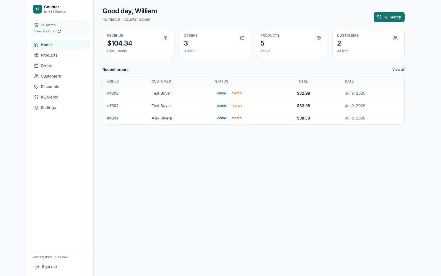441x276 pixels.
Task: Click $32.98 total for order #1002
Action: click(x=303, y=106)
